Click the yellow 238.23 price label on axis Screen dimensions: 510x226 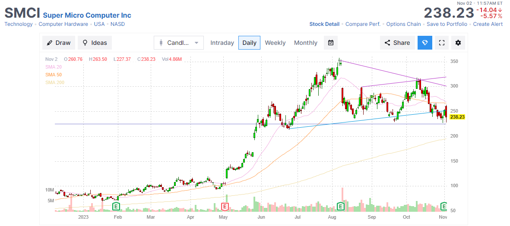(457, 117)
